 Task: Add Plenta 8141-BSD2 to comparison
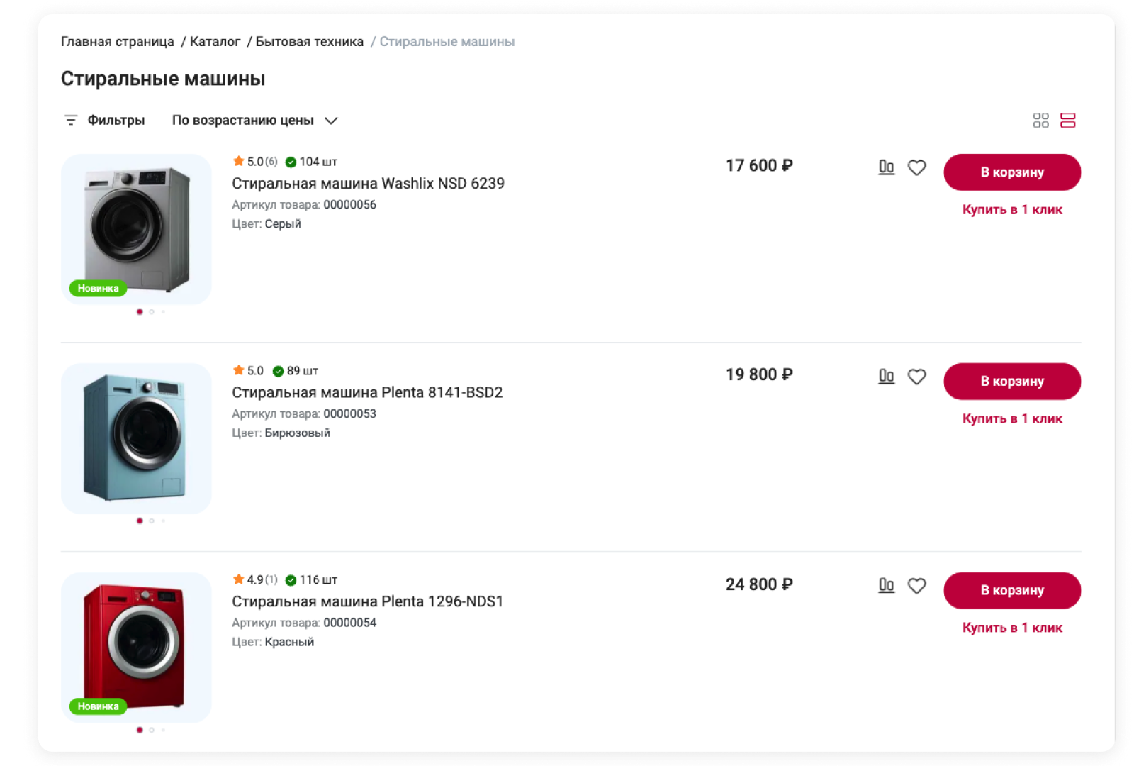[x=886, y=377]
